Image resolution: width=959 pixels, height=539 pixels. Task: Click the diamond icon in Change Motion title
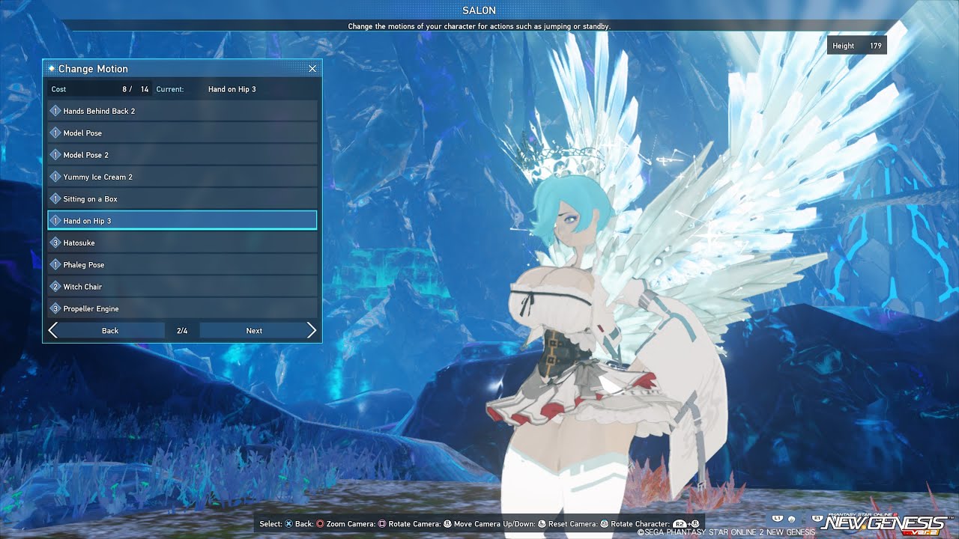point(52,68)
